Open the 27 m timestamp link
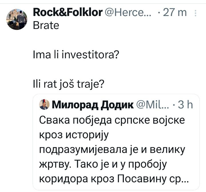 175,13
